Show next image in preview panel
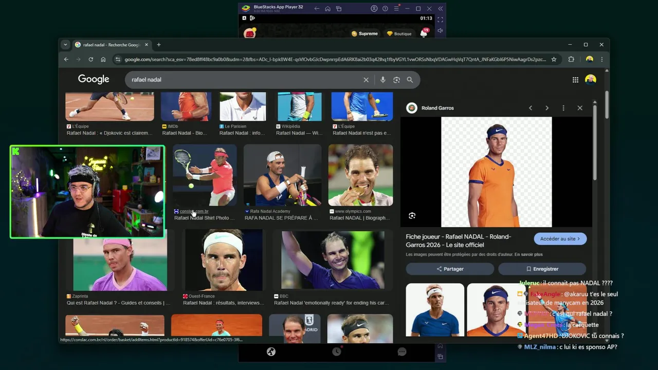The height and width of the screenshot is (370, 658). click(547, 108)
